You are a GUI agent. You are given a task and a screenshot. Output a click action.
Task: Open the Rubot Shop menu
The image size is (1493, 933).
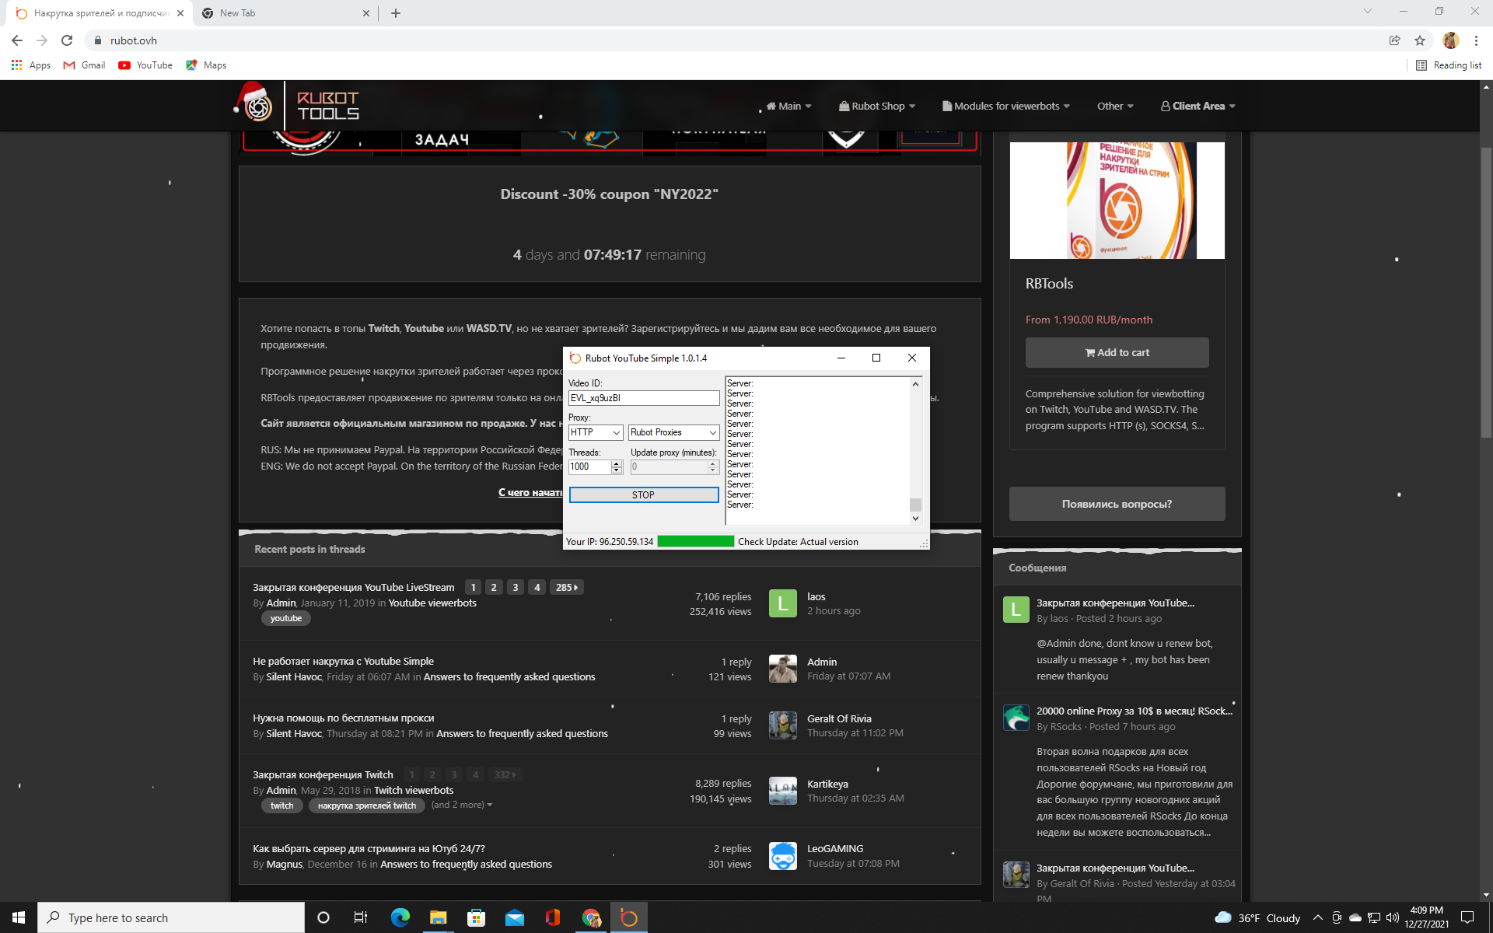pyautogui.click(x=877, y=106)
